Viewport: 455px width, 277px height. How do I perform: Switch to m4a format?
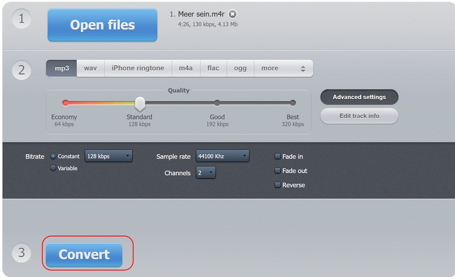(x=185, y=68)
